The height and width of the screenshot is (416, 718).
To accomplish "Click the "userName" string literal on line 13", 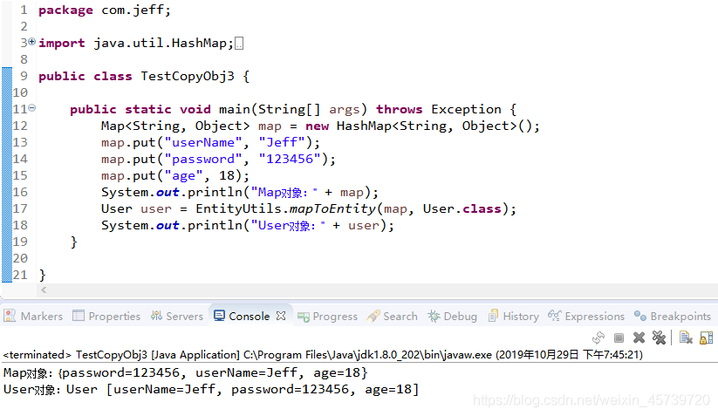I will 203,142.
